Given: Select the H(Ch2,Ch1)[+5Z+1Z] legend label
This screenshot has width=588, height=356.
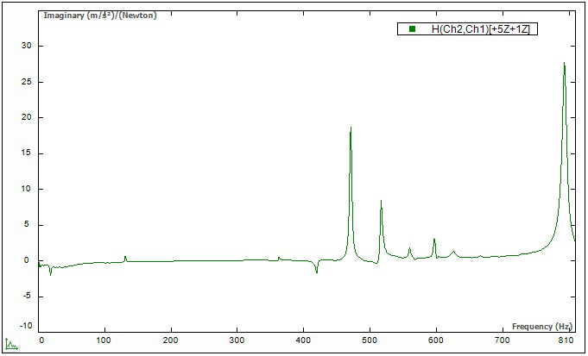Looking at the screenshot, I should (484, 29).
